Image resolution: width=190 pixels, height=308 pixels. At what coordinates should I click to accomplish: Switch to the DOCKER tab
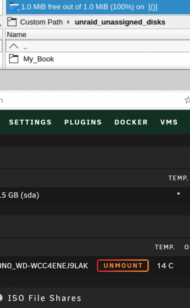[131, 122]
